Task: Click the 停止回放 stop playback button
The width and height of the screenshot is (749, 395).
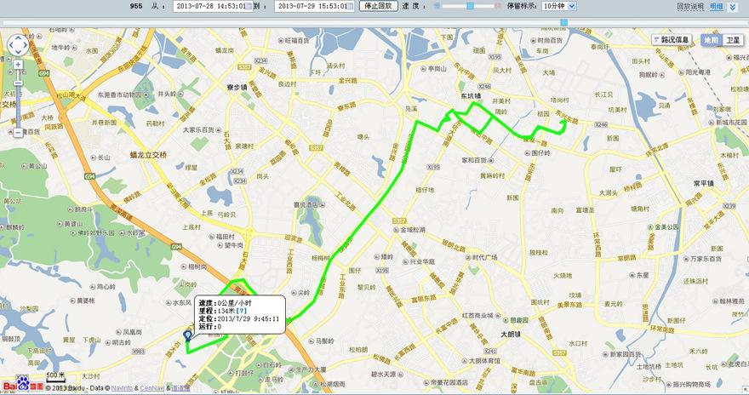Action: click(378, 6)
